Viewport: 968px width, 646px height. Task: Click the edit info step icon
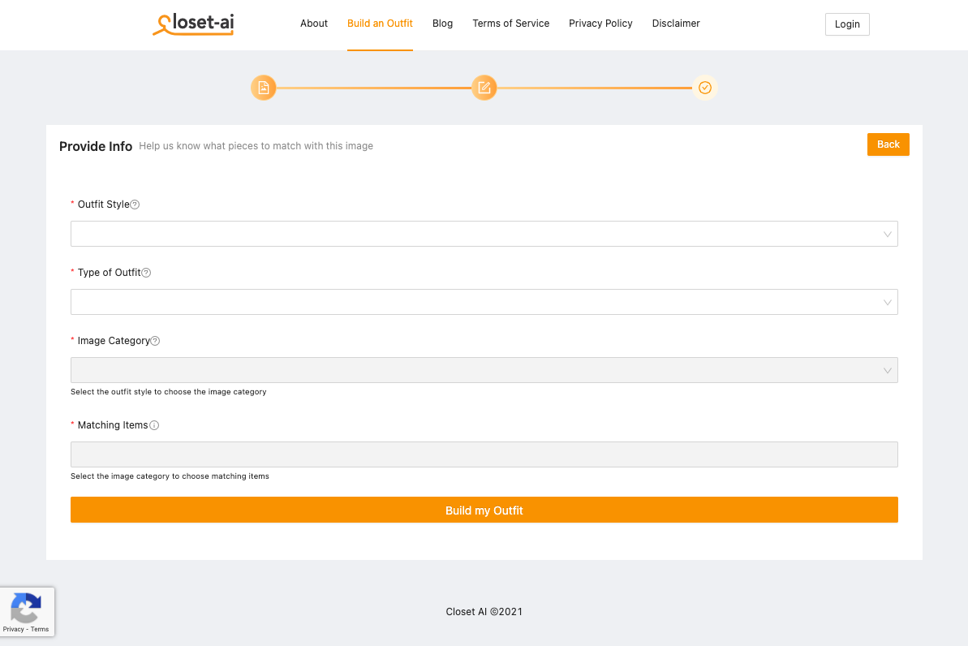(x=484, y=88)
